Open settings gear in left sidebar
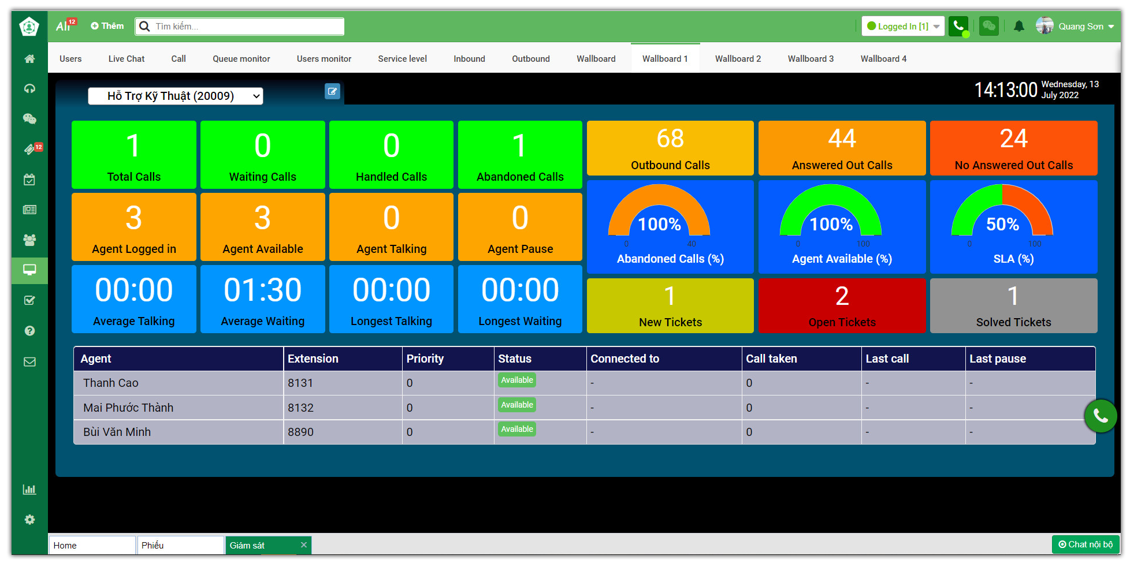Screen dimensions: 1130x567 tap(29, 520)
